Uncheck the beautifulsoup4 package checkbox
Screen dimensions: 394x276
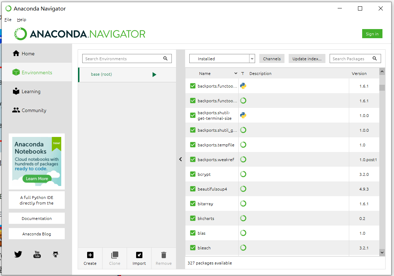click(x=193, y=189)
